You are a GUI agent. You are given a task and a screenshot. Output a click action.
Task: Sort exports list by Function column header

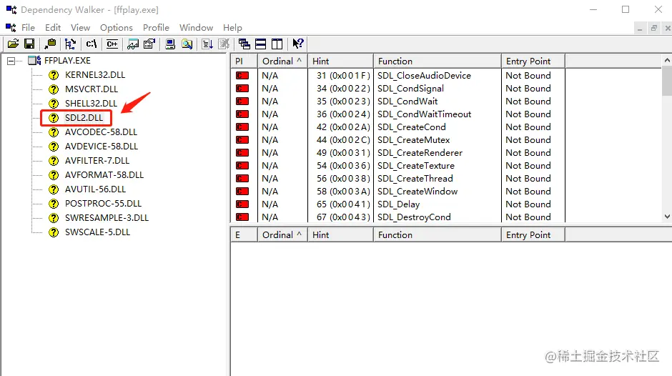tap(437, 235)
